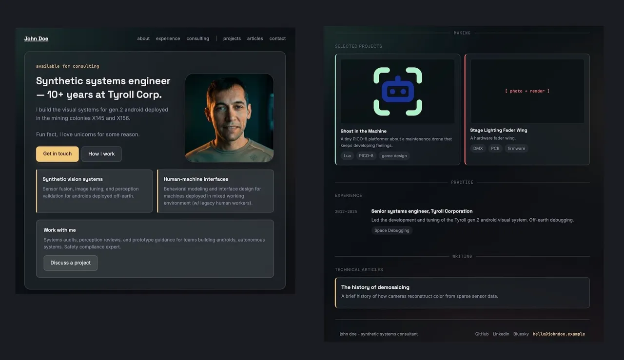Click the firmware tag chip
624x360 pixels.
(x=516, y=149)
